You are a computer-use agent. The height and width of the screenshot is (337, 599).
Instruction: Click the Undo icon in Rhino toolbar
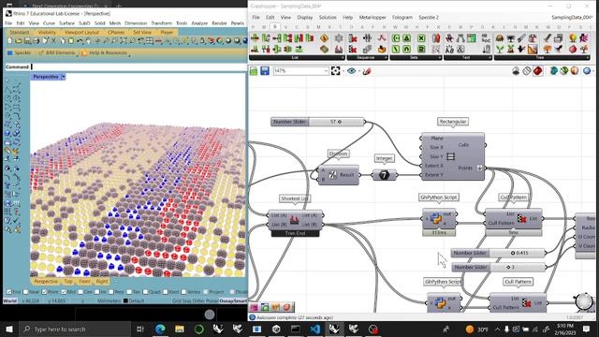80,40
